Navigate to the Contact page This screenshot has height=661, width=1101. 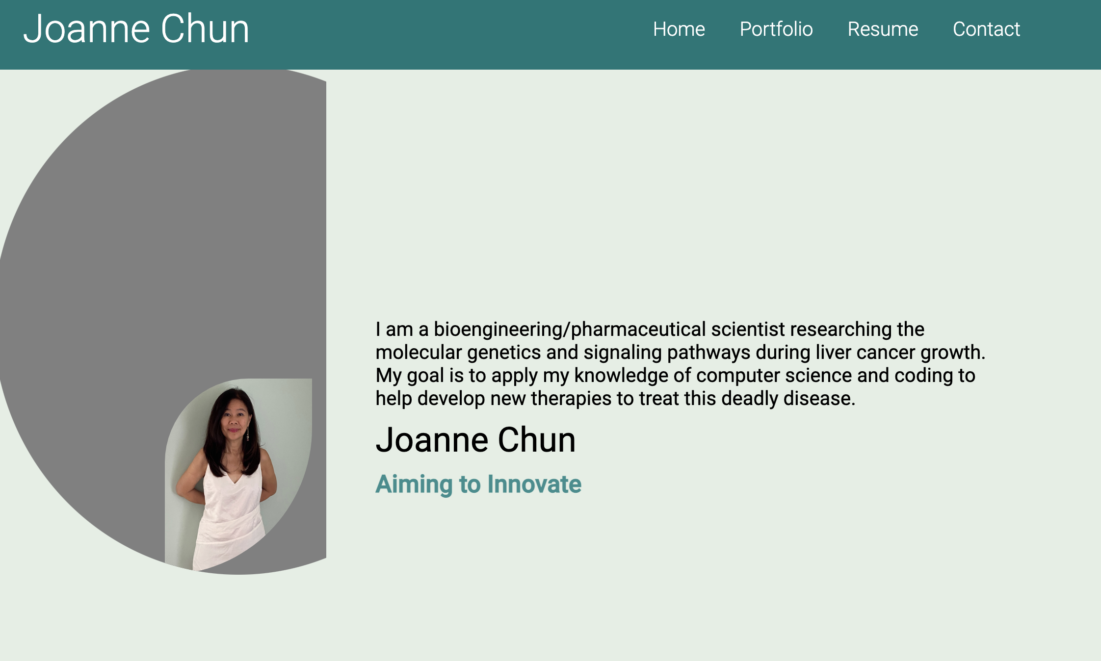[x=986, y=29]
